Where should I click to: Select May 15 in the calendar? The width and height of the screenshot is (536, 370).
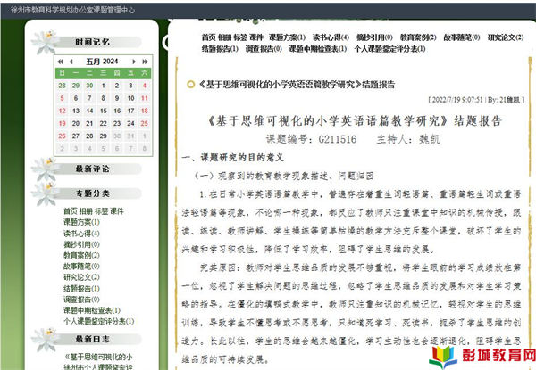104,111
